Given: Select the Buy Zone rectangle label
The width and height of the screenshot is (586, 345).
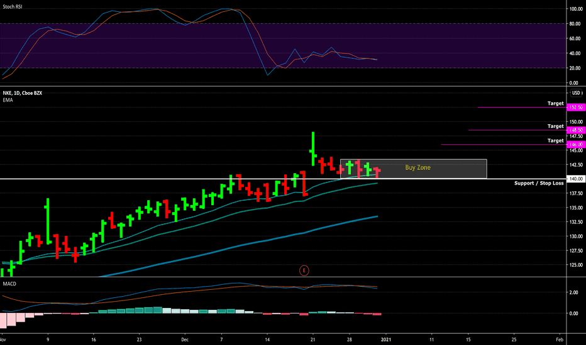Looking at the screenshot, I should click(x=418, y=167).
